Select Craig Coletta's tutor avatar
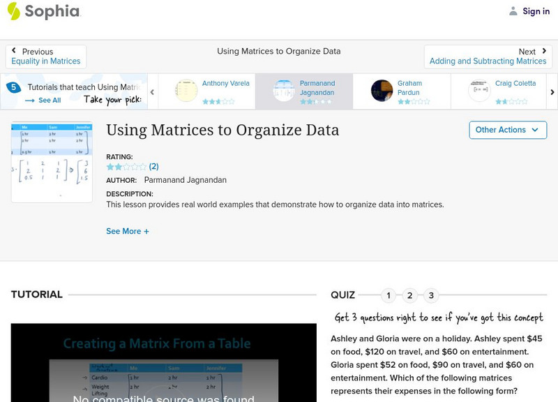 point(479,90)
